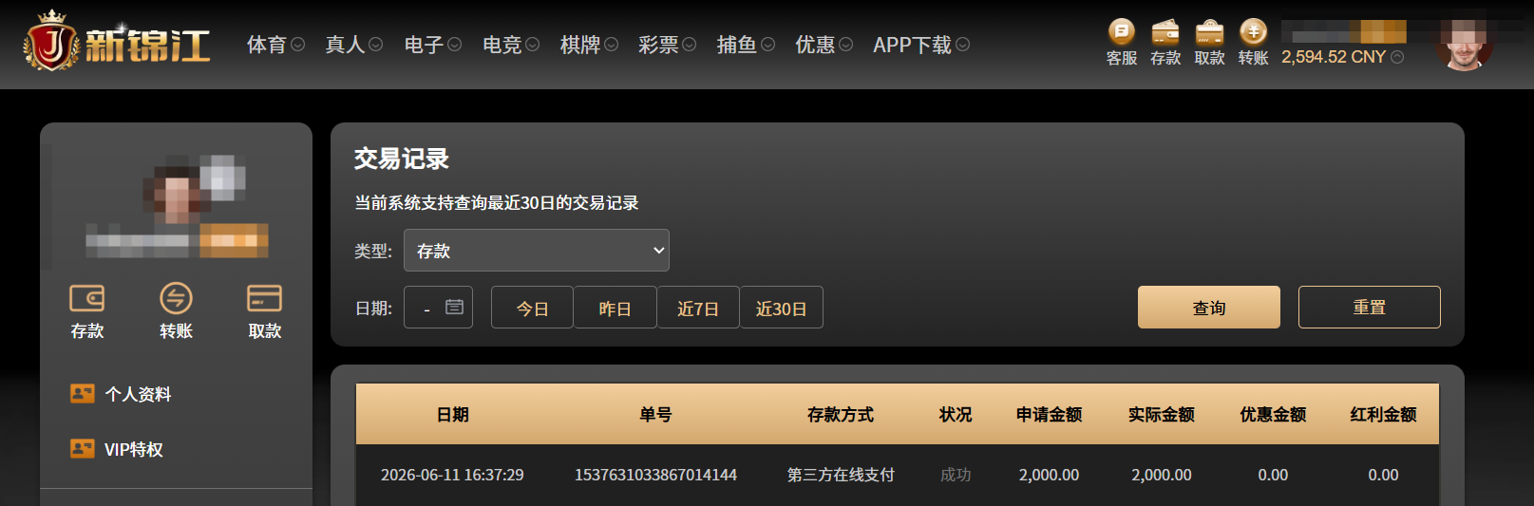
Task: Open the 电子 slots menu
Action: (x=432, y=45)
